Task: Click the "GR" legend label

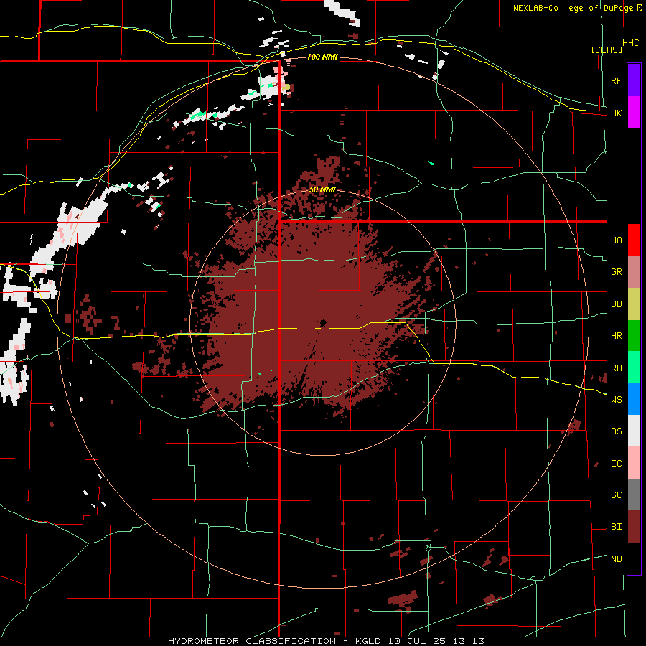Action: [616, 272]
